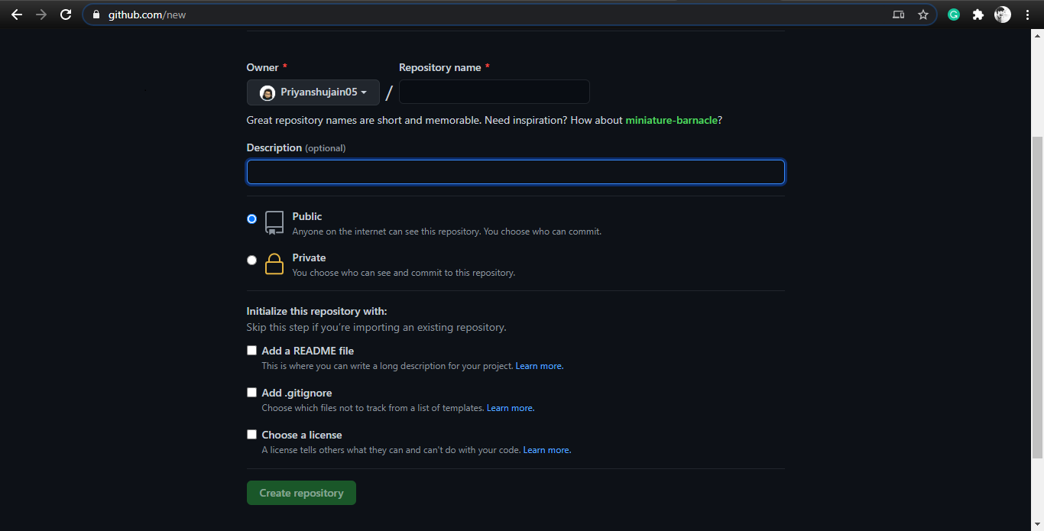Select the Public radio button
Viewport: 1044px width, 531px height.
click(252, 219)
